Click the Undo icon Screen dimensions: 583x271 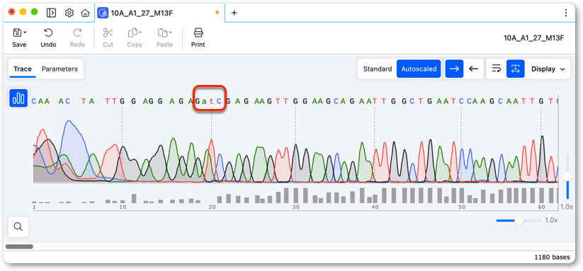[48, 33]
